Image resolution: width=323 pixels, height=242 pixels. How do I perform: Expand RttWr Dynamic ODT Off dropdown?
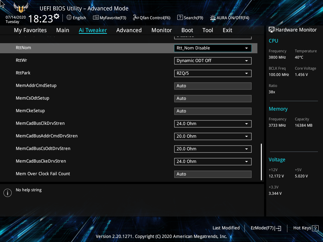tap(213, 61)
